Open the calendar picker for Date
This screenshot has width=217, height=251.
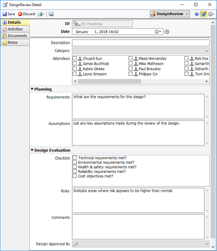coord(158,32)
